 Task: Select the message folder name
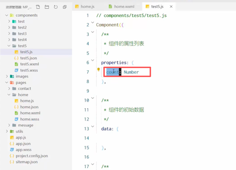[26, 125]
